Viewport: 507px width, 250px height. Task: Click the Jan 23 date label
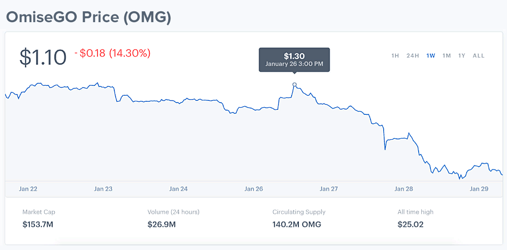(x=103, y=189)
